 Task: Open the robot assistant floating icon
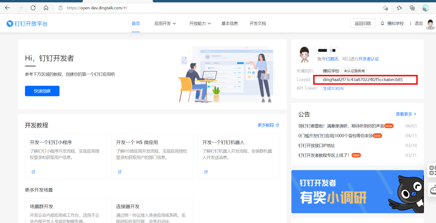[433, 190]
